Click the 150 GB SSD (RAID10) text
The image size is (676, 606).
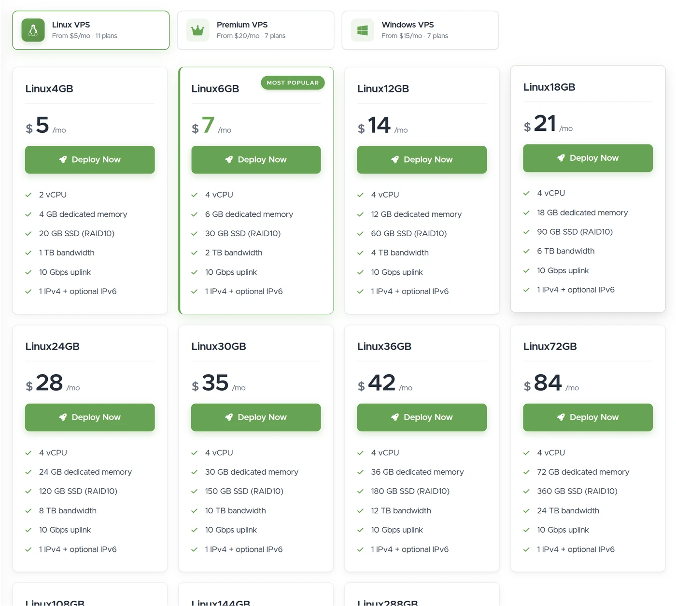click(x=244, y=492)
